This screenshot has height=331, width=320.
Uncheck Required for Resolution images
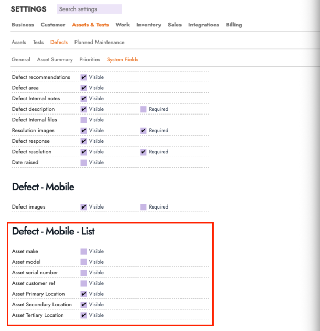(143, 130)
